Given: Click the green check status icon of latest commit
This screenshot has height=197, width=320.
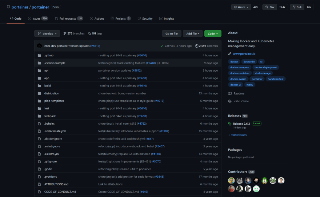Looking at the screenshot, I should click(x=162, y=46).
